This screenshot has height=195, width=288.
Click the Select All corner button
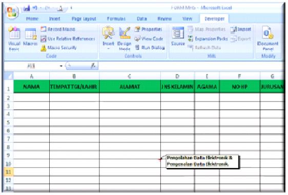pos(9,76)
